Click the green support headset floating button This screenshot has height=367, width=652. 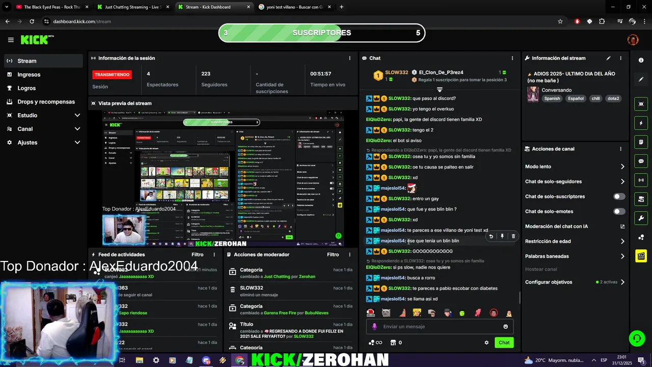pyautogui.click(x=636, y=338)
